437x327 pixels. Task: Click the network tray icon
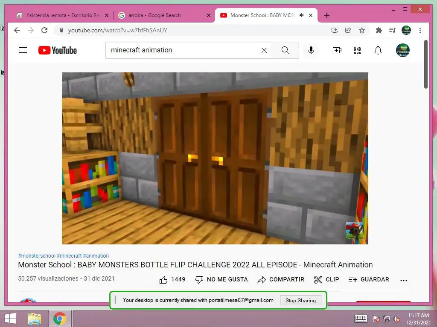tap(387, 319)
